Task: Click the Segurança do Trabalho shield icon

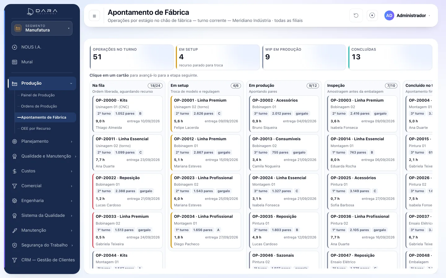Action: click(x=15, y=245)
